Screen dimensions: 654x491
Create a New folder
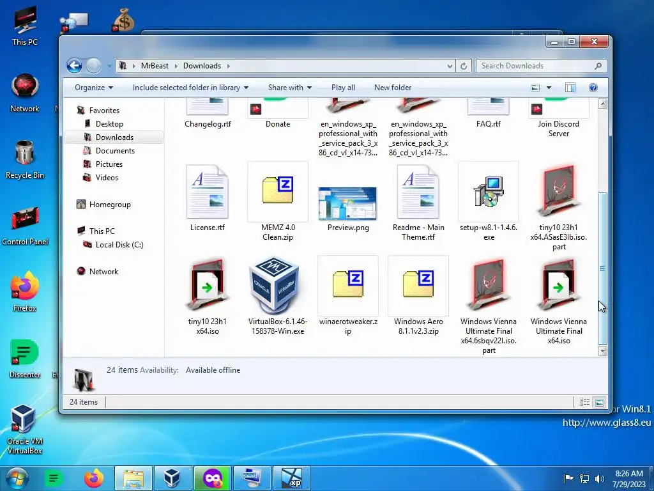[393, 88]
